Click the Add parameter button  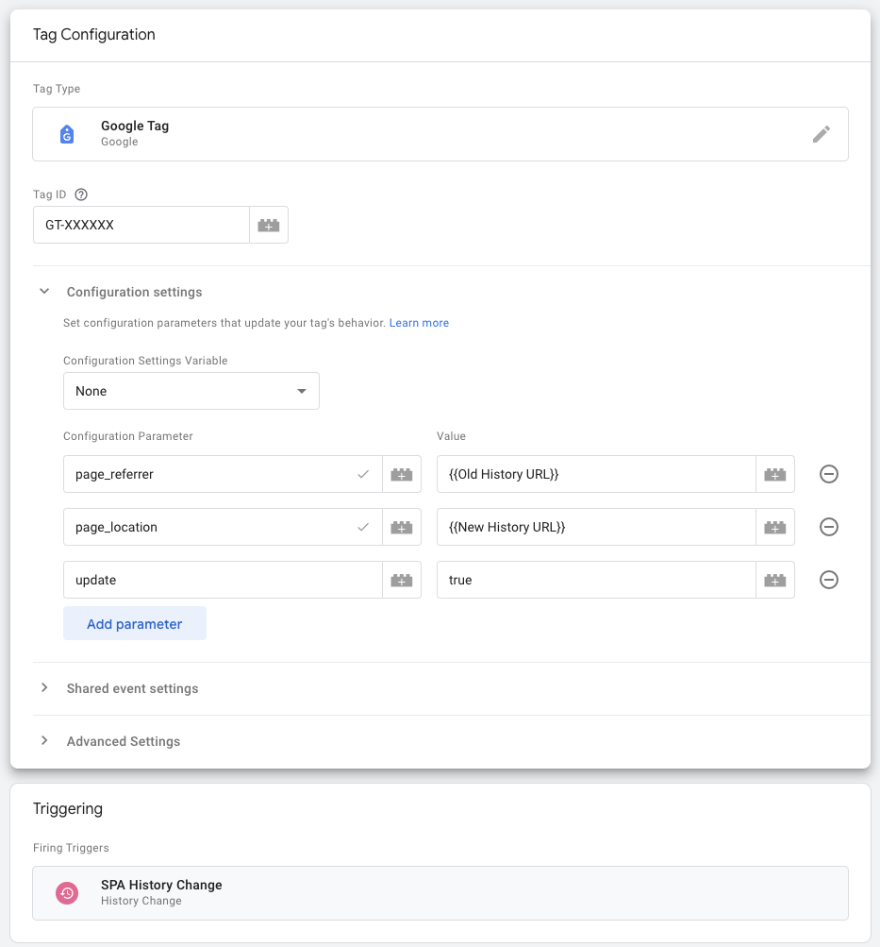[x=135, y=624]
